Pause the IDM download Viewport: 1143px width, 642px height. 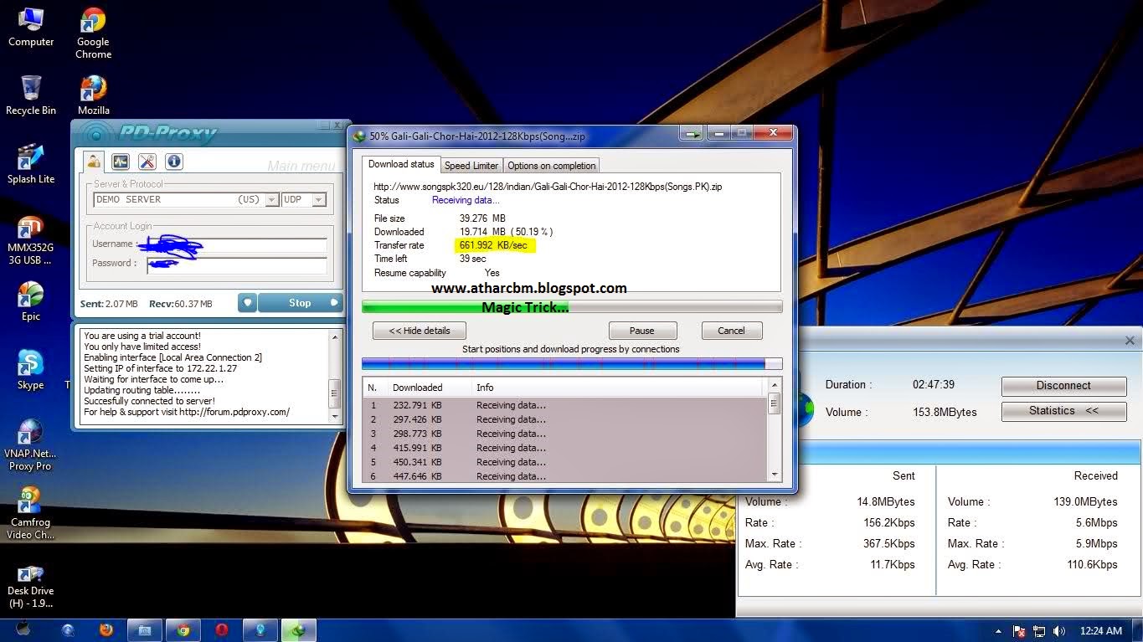coord(642,331)
